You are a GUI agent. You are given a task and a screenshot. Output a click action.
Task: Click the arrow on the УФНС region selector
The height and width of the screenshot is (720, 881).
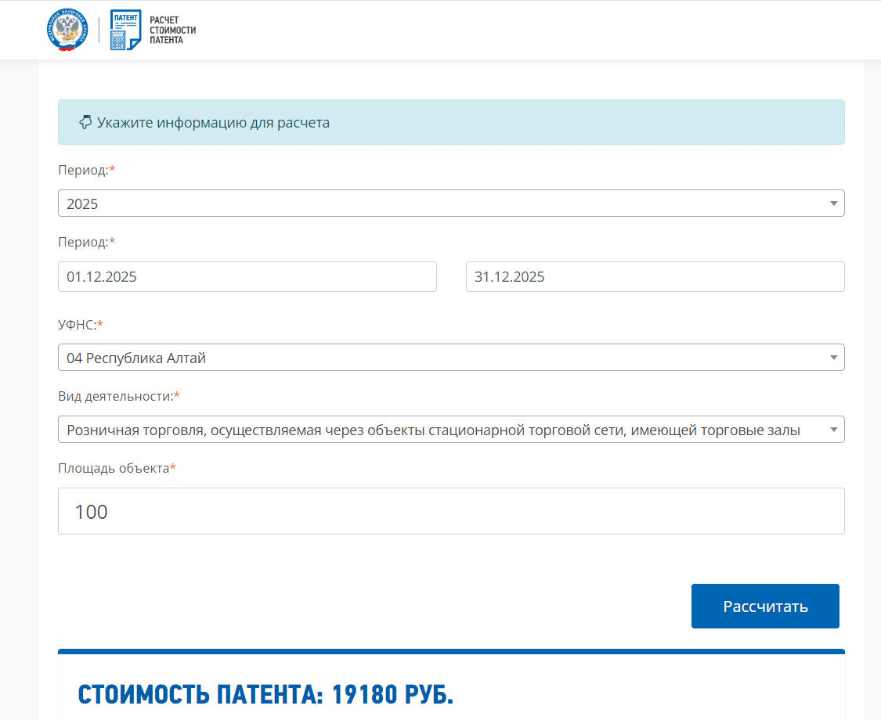coord(833,358)
